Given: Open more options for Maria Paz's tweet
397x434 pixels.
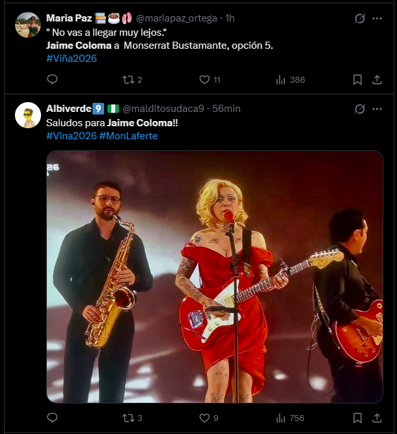Looking at the screenshot, I should (x=377, y=18).
